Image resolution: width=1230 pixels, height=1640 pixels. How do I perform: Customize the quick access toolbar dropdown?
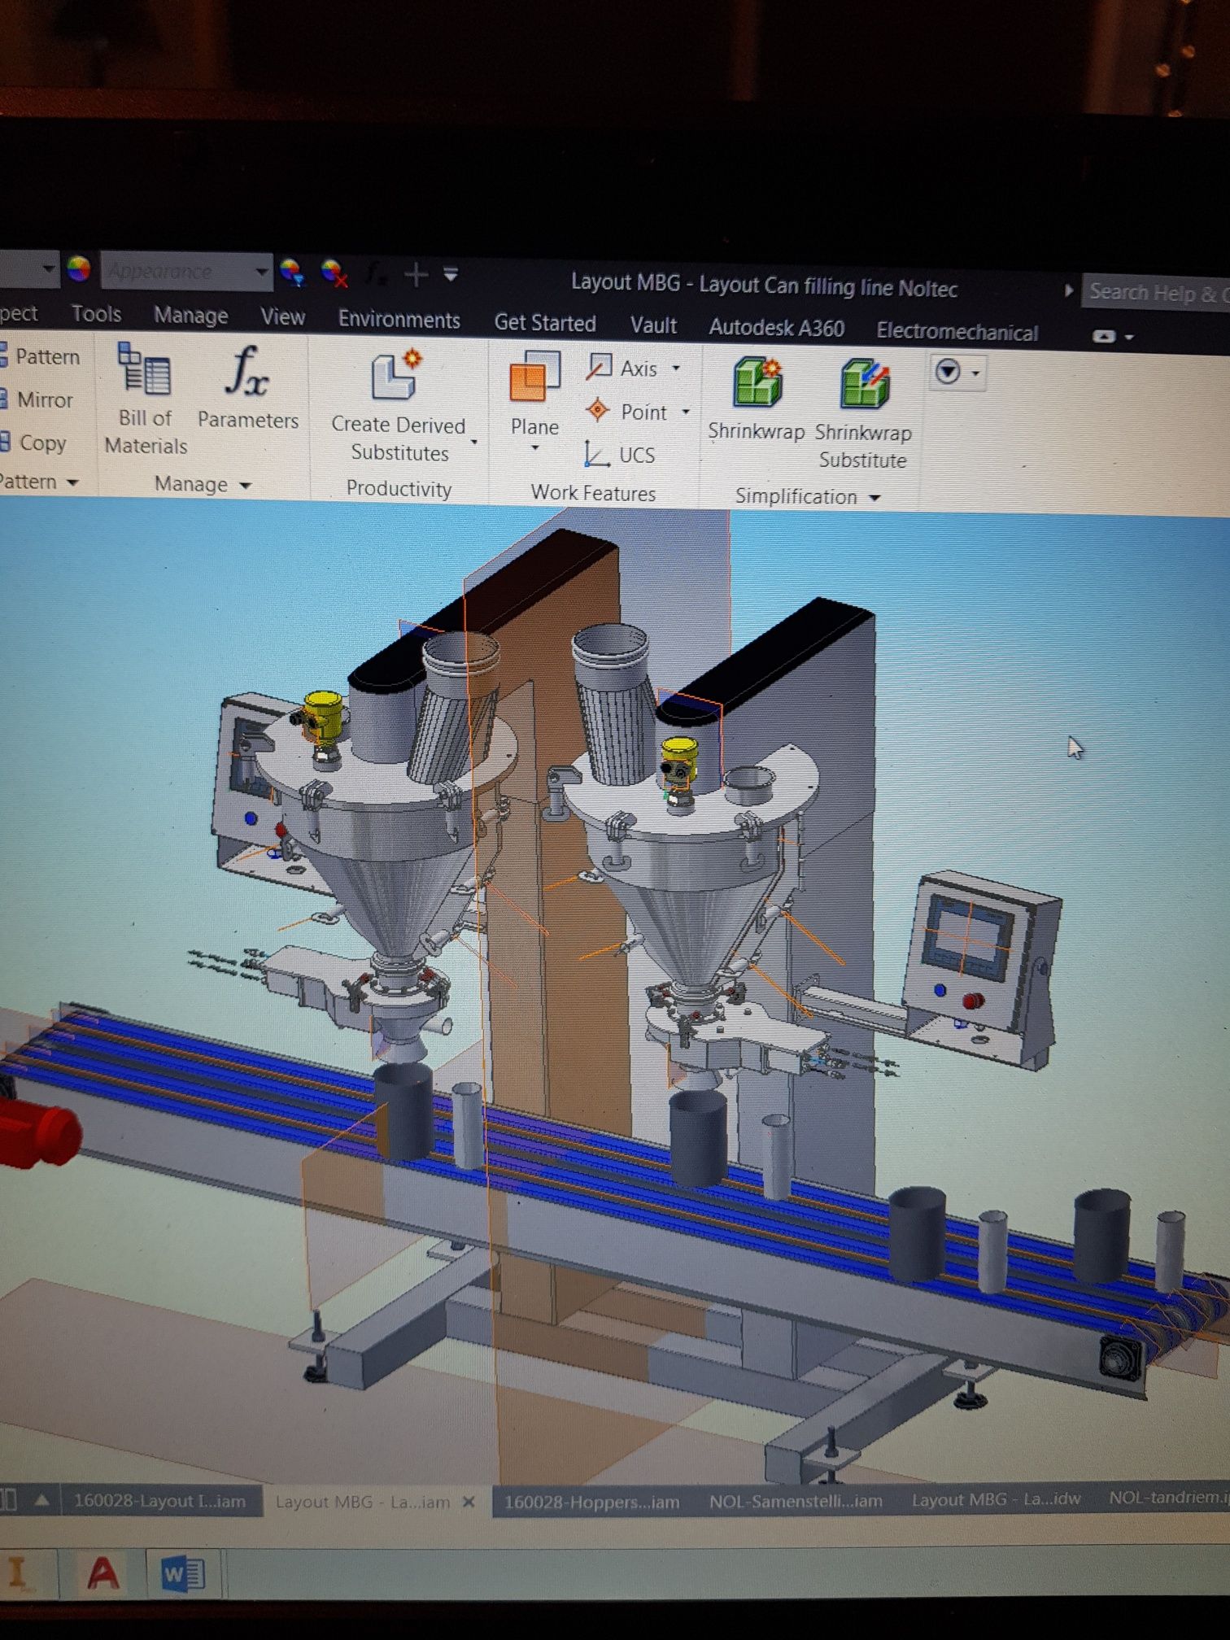click(x=451, y=274)
